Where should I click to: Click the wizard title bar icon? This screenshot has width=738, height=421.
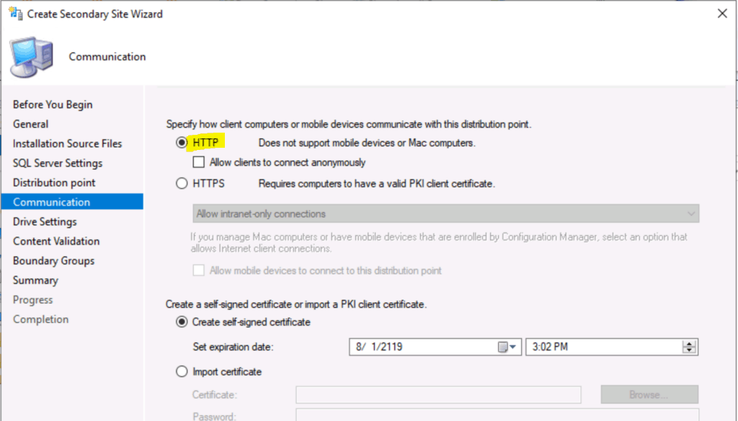pyautogui.click(x=16, y=14)
